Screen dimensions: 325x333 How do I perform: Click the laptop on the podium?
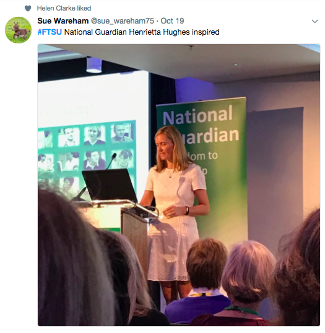pos(110,185)
